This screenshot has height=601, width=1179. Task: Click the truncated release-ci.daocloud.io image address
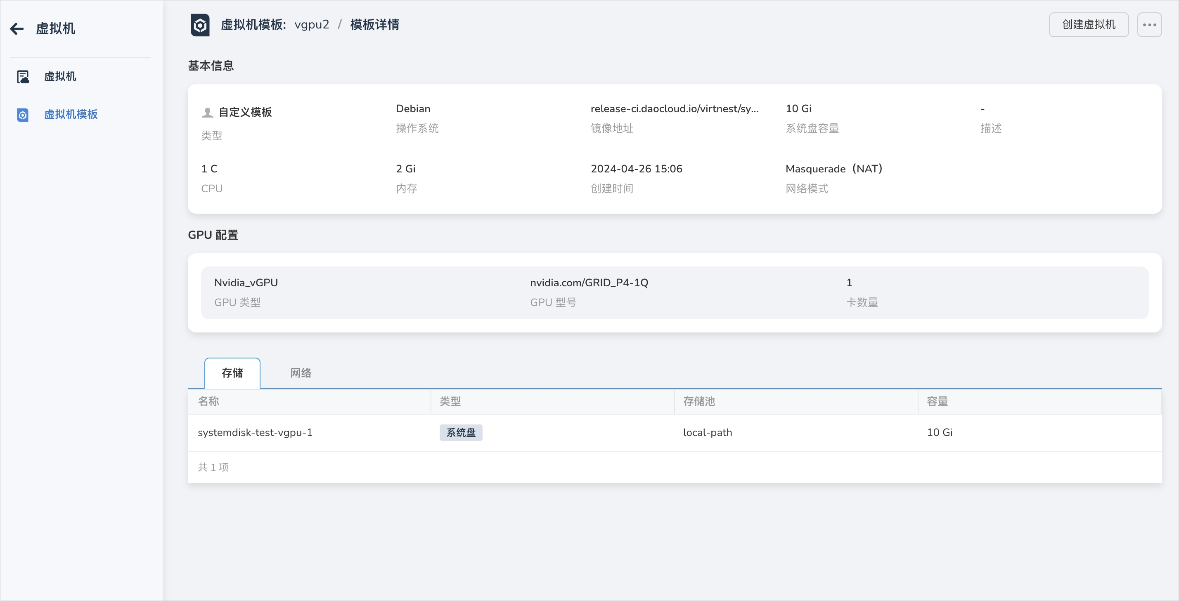coord(674,109)
